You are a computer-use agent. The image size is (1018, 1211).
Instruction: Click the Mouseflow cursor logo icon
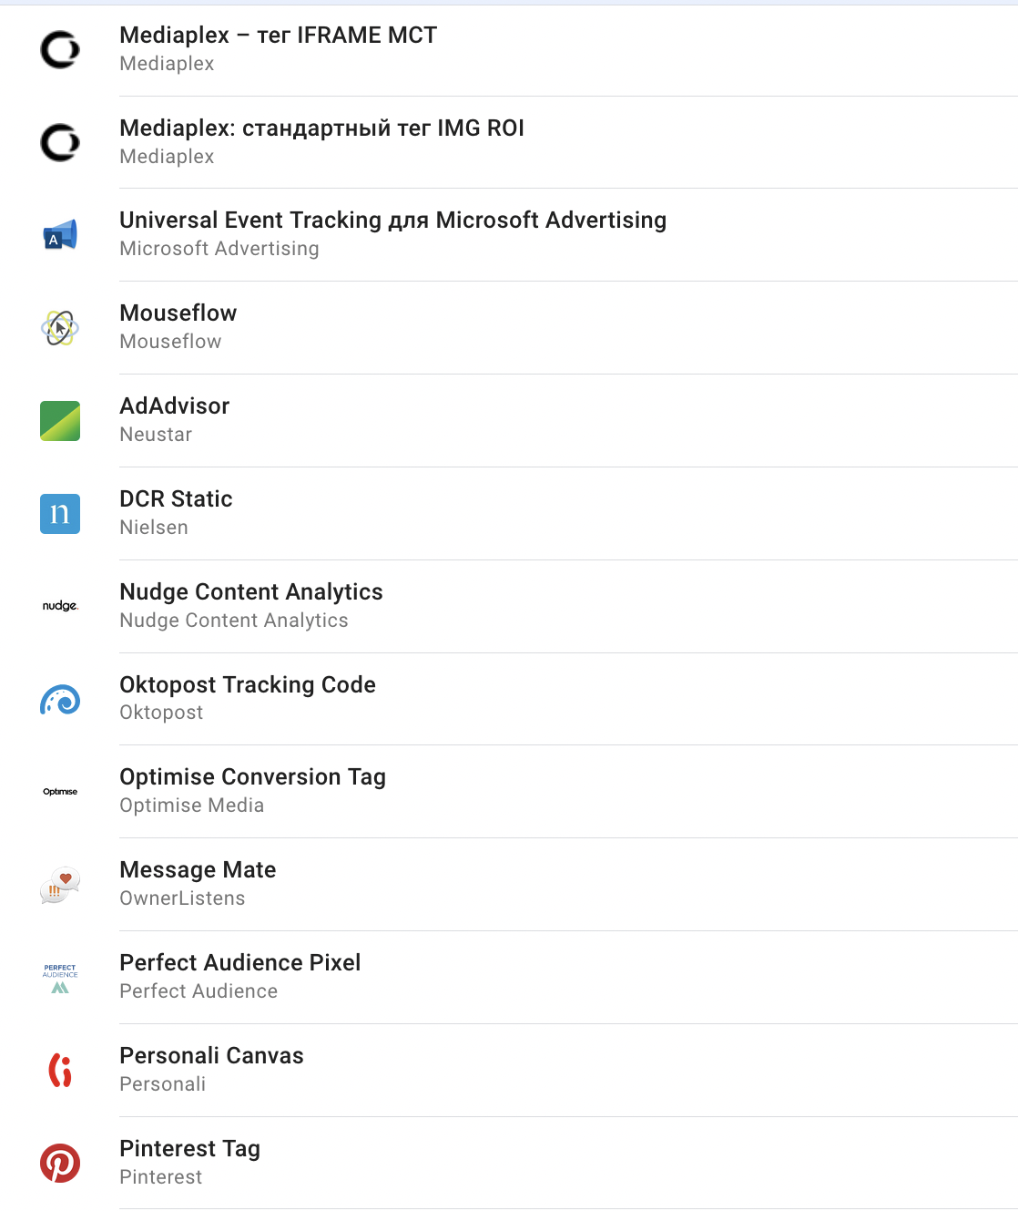tap(60, 328)
